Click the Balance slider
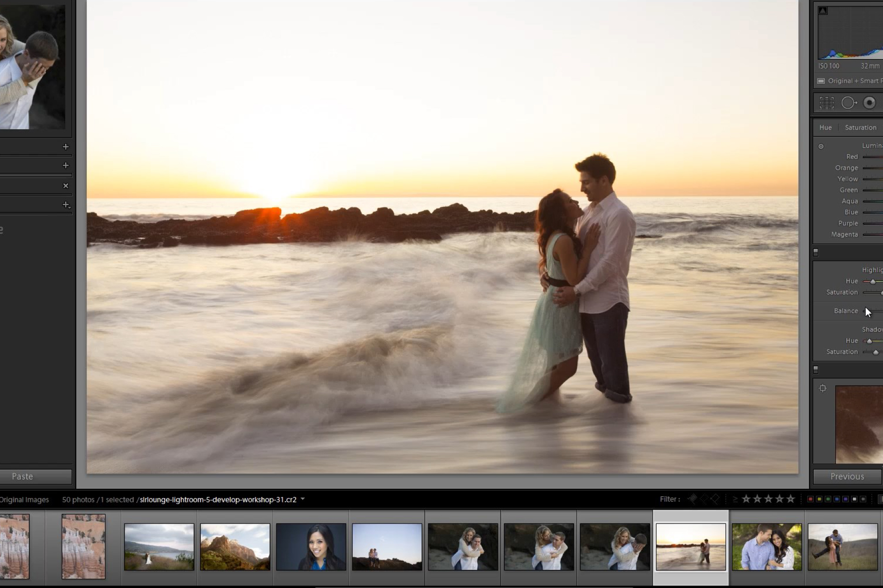The height and width of the screenshot is (588, 883). coord(873,311)
